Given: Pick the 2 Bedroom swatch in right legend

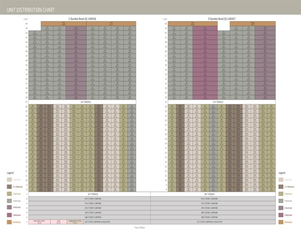Looking at the screenshot, I should point(281,194).
